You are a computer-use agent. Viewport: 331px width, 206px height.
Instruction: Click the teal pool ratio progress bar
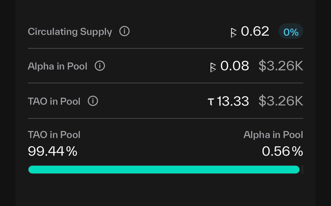164,170
